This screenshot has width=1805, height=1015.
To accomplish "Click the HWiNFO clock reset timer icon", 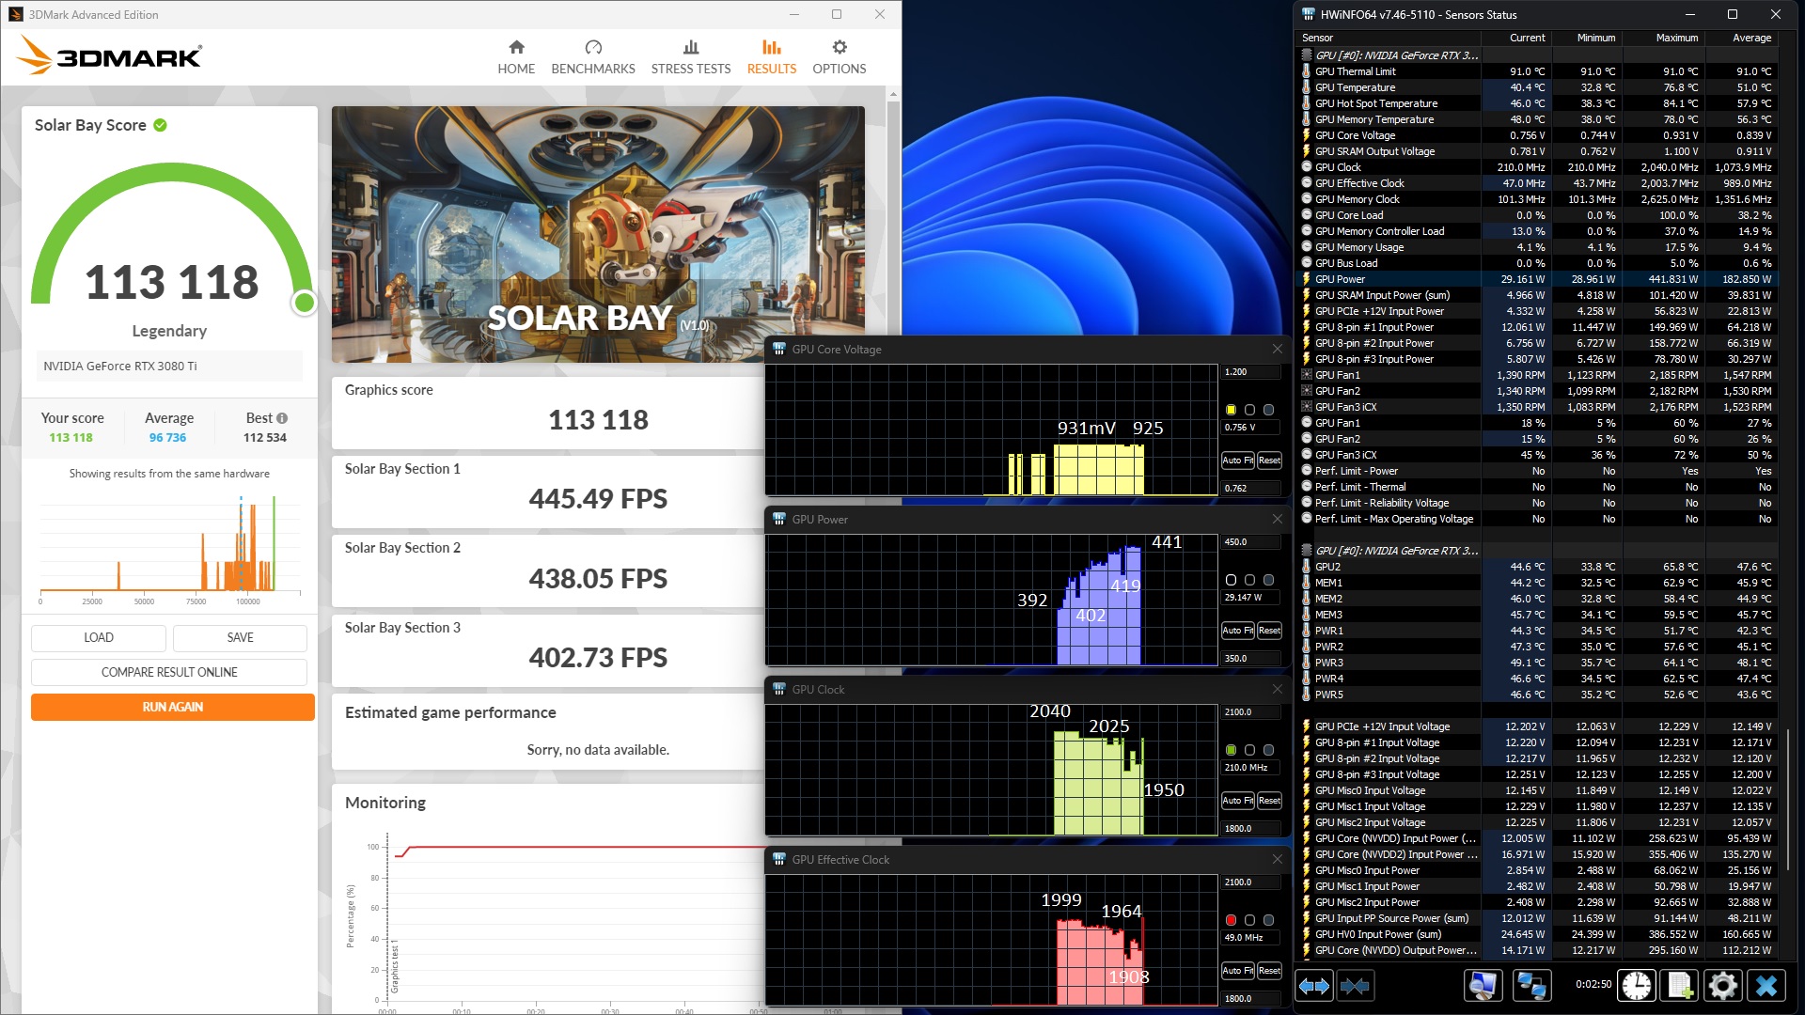I will 1637,985.
